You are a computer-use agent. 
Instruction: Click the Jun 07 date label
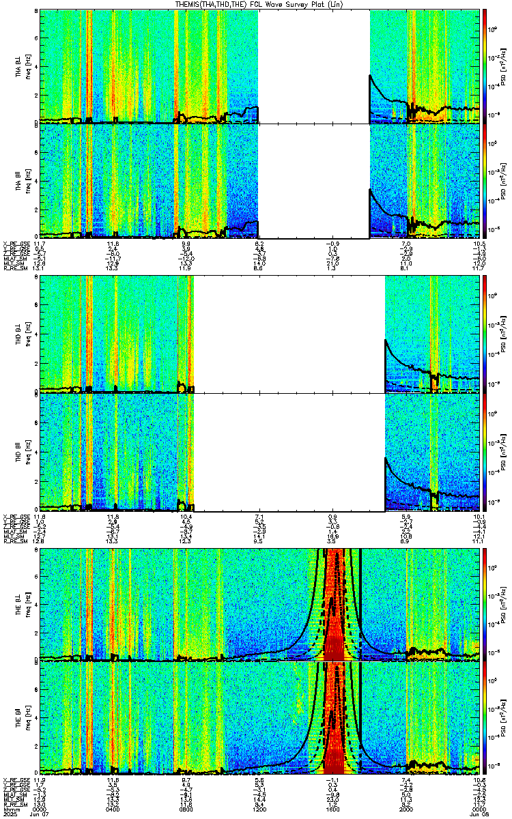(40, 815)
